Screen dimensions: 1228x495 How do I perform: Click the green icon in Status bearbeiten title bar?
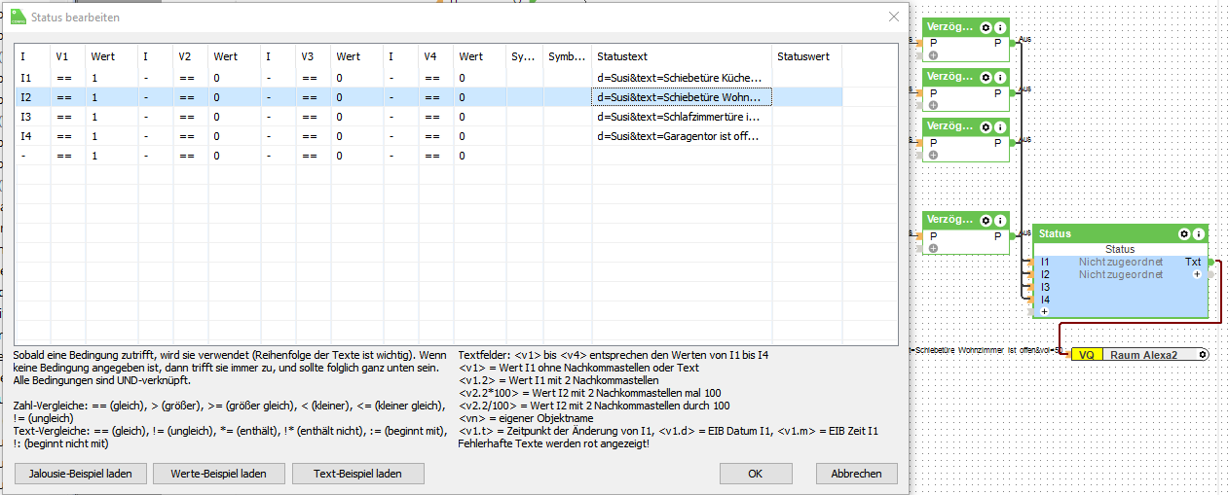point(19,18)
